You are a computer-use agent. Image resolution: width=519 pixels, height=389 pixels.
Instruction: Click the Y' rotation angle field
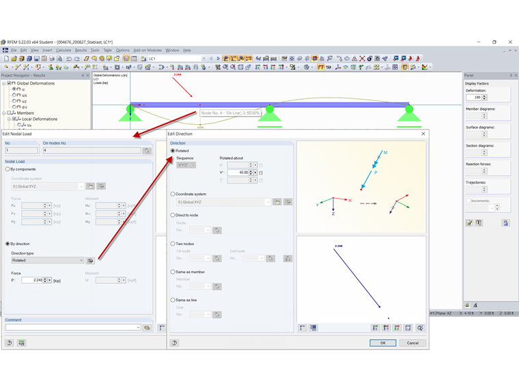238,173
